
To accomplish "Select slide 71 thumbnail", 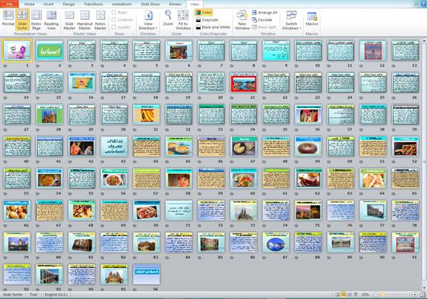I will click(179, 210).
